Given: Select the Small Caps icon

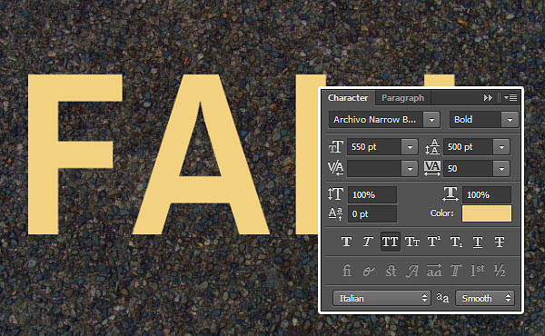Looking at the screenshot, I should pos(411,242).
